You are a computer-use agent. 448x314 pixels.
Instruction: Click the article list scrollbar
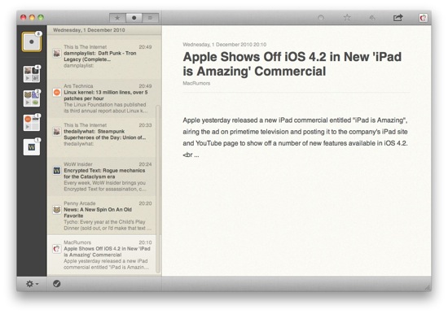(x=158, y=189)
